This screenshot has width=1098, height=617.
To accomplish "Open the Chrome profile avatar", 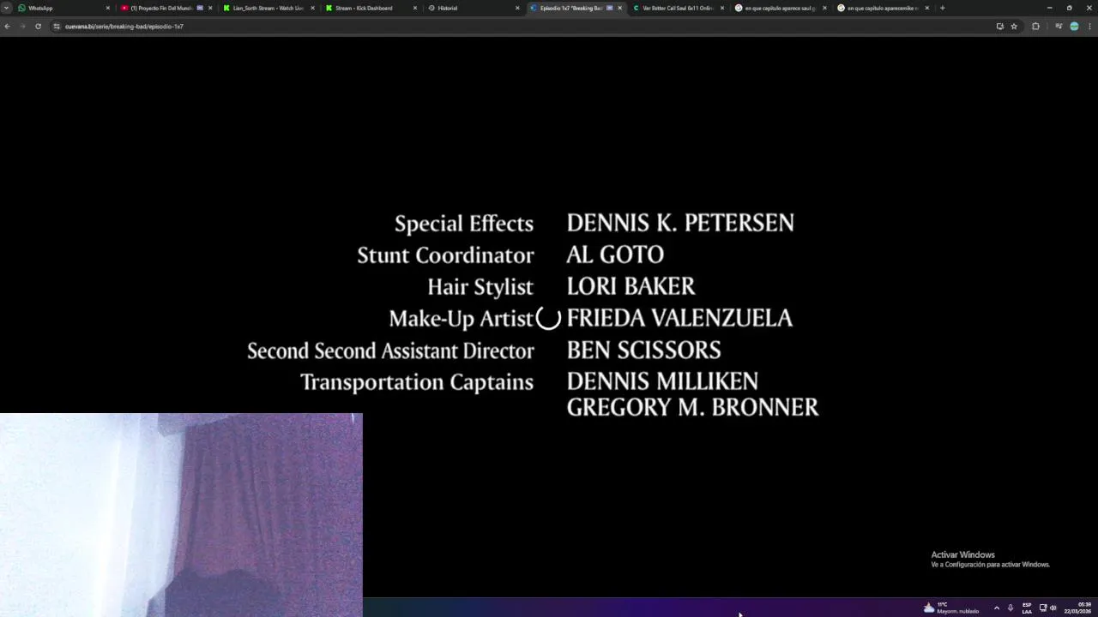I will click(x=1074, y=27).
